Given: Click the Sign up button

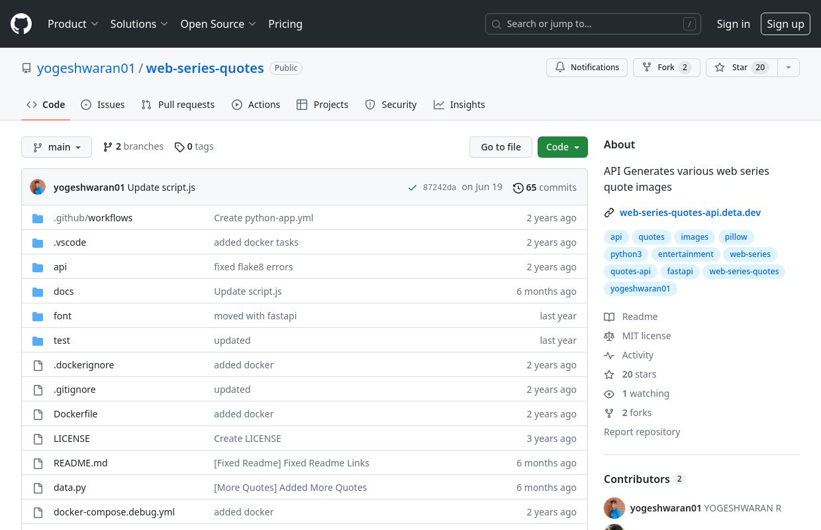Looking at the screenshot, I should 785,24.
